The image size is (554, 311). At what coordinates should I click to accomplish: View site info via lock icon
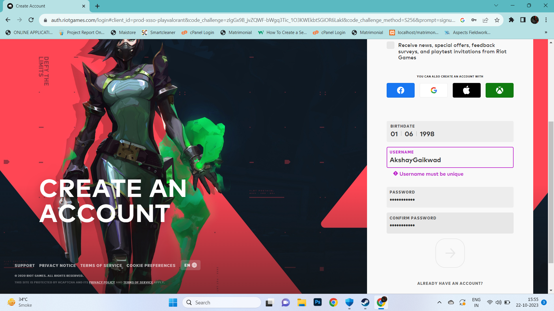tap(45, 20)
